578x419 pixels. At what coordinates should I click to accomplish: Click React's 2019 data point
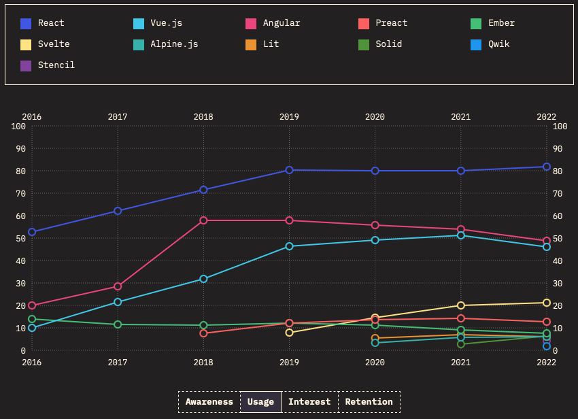coord(290,170)
